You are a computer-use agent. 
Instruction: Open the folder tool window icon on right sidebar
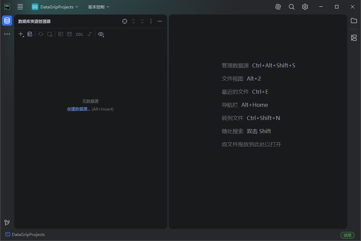pyautogui.click(x=354, y=21)
